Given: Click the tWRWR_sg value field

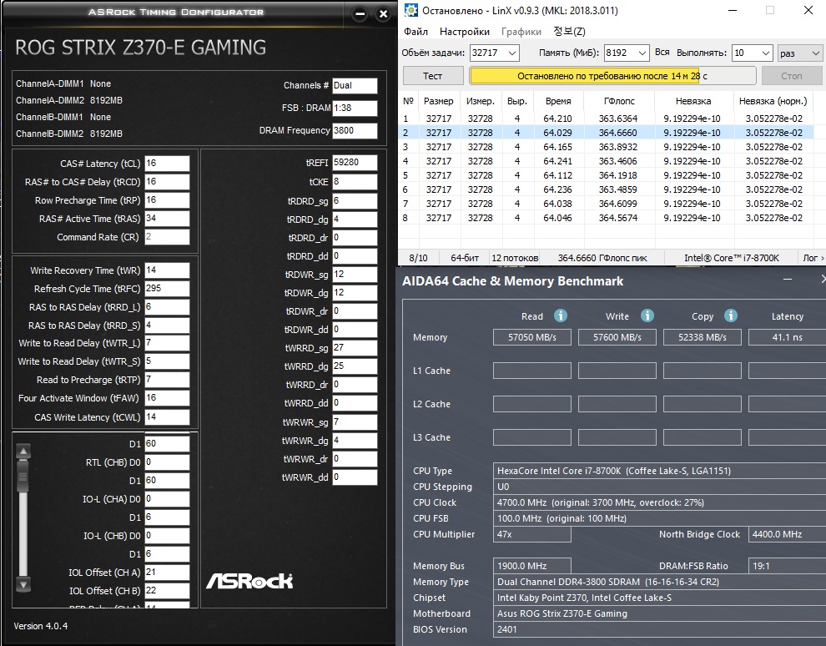Looking at the screenshot, I should [355, 422].
